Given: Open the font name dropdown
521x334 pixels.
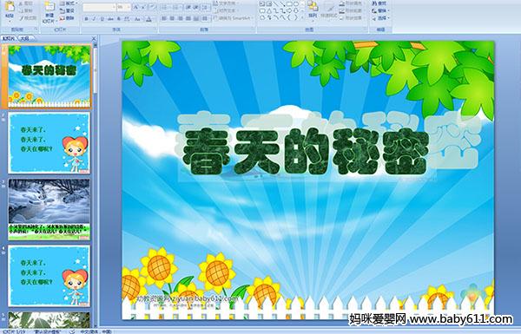Looking at the screenshot, I should pyautogui.click(x=99, y=7).
